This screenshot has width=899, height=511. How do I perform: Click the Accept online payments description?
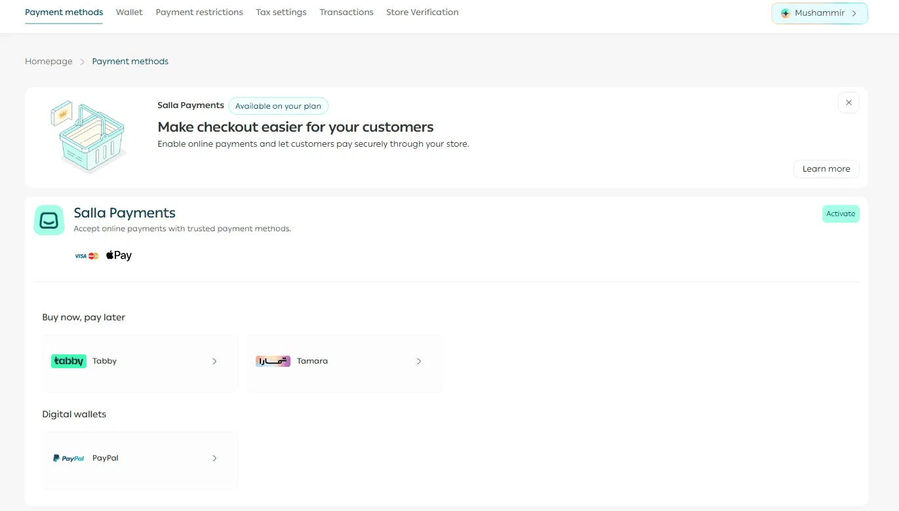click(182, 229)
